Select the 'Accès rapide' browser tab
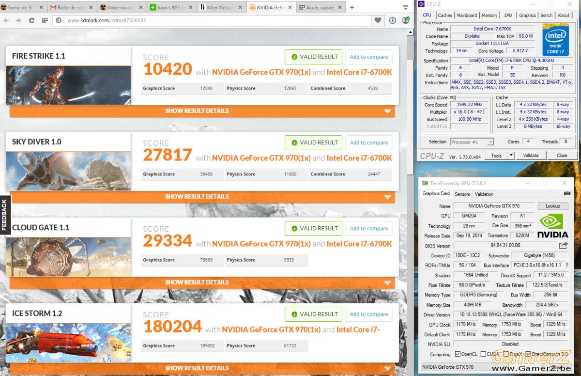Viewport: 581px width, 376px height. coord(320,7)
